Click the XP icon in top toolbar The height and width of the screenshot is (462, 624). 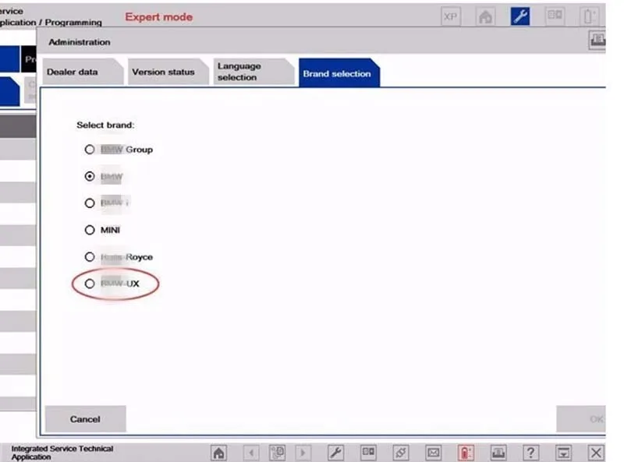pos(451,16)
